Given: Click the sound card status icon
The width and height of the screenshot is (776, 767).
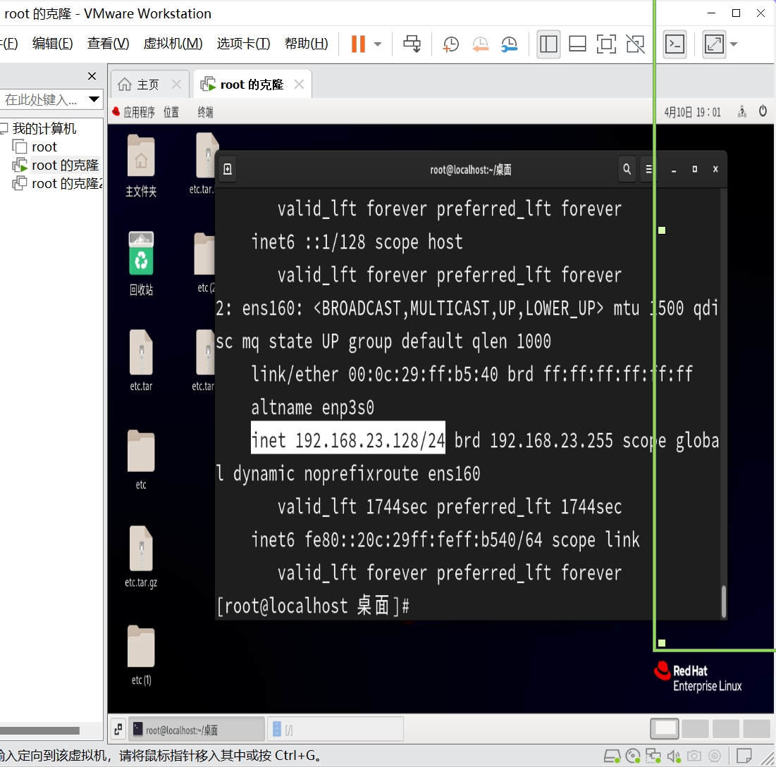Looking at the screenshot, I should tap(674, 756).
